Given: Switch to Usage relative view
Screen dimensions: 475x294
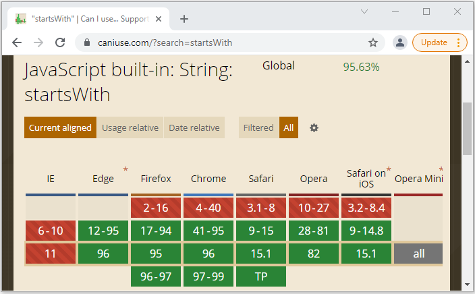Looking at the screenshot, I should click(130, 127).
